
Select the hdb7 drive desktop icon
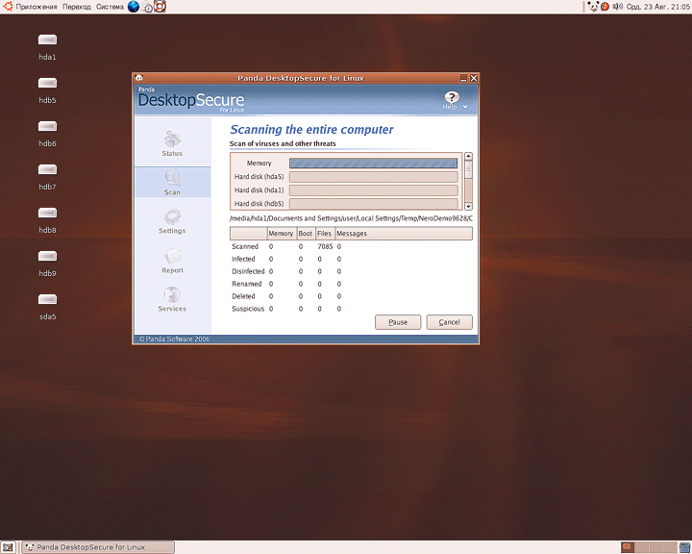pyautogui.click(x=47, y=169)
